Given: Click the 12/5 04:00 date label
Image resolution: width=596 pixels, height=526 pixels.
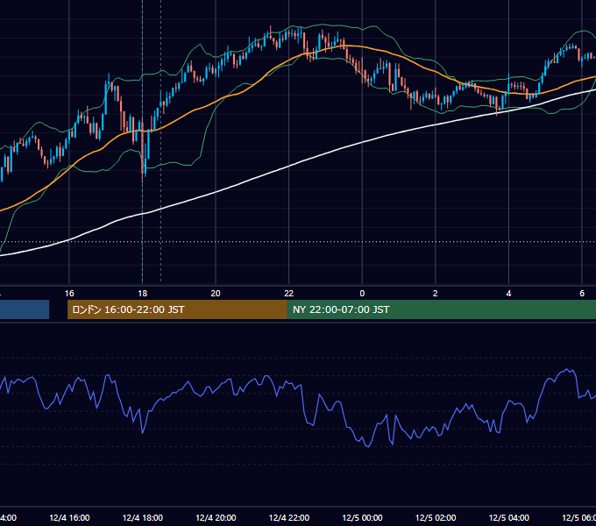Looking at the screenshot, I should pos(509,517).
